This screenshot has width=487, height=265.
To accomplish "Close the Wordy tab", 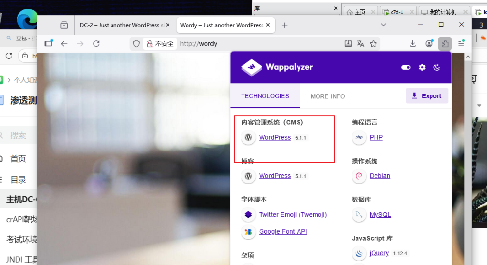I will click(x=268, y=25).
